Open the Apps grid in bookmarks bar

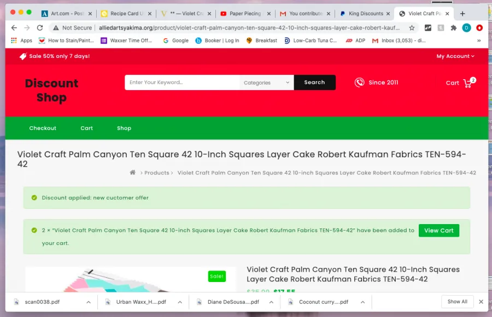tap(22, 40)
